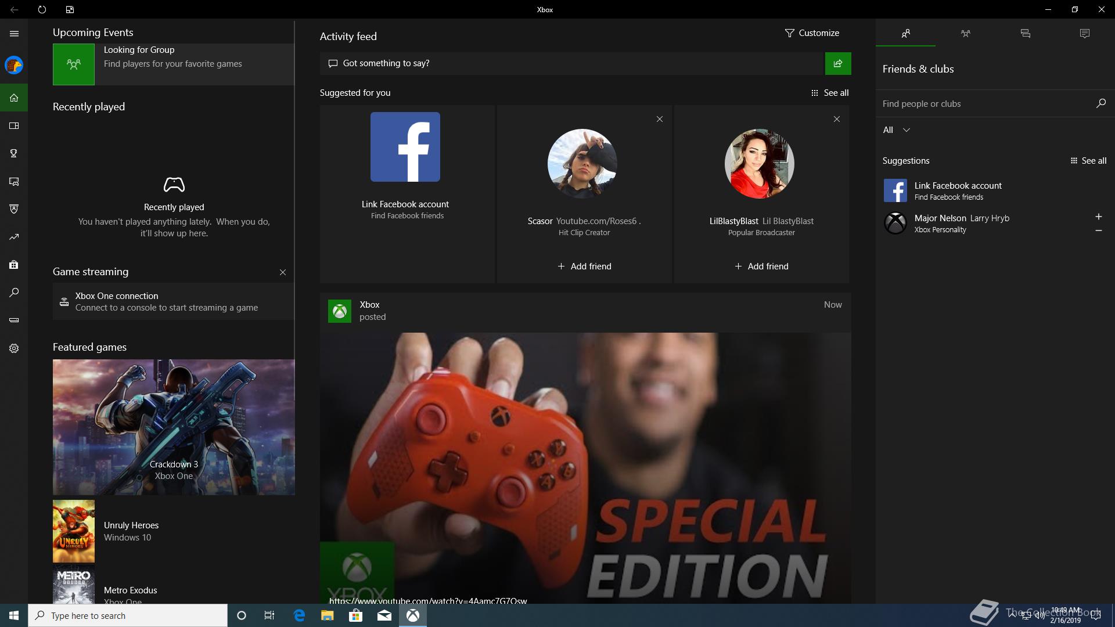Screen dimensions: 1115x627
Task: Open the Xbox poster avatar on post
Action: click(x=340, y=311)
